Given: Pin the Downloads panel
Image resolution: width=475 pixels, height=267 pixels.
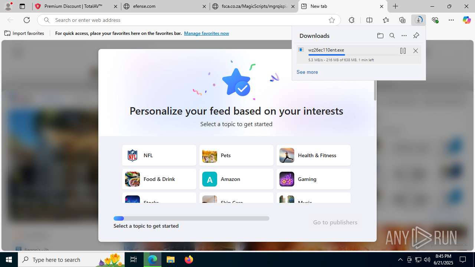Looking at the screenshot, I should click(x=416, y=36).
